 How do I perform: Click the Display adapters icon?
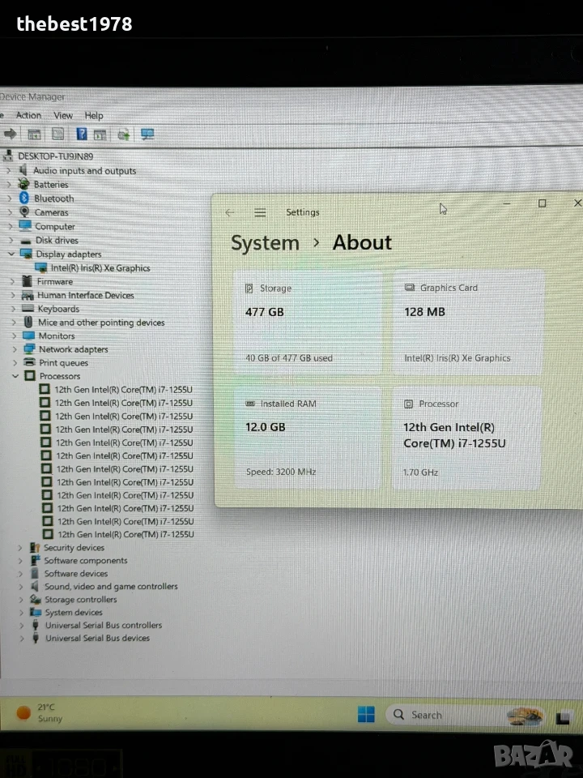click(x=26, y=254)
